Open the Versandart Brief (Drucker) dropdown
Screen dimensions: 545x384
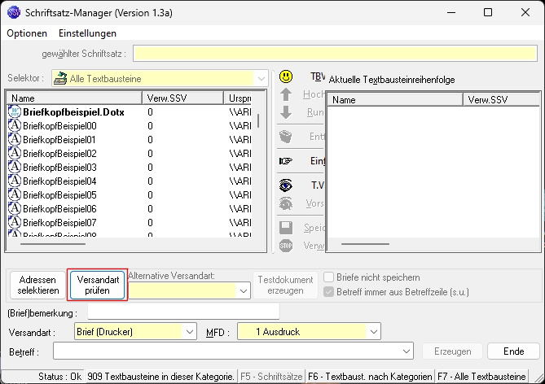tap(189, 332)
